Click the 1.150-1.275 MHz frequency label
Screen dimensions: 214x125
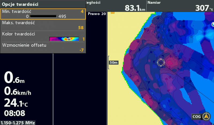click(17, 123)
